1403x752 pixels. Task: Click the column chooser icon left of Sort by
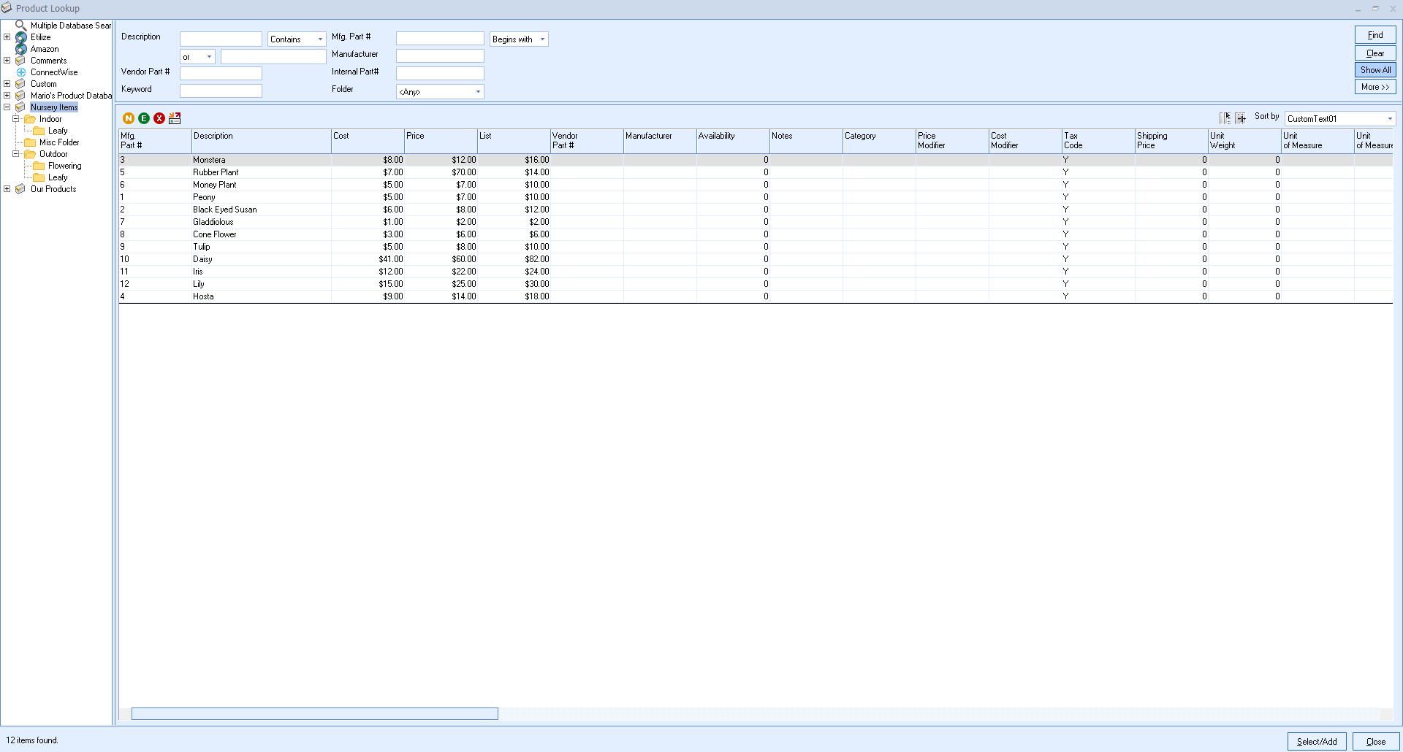coord(1225,118)
